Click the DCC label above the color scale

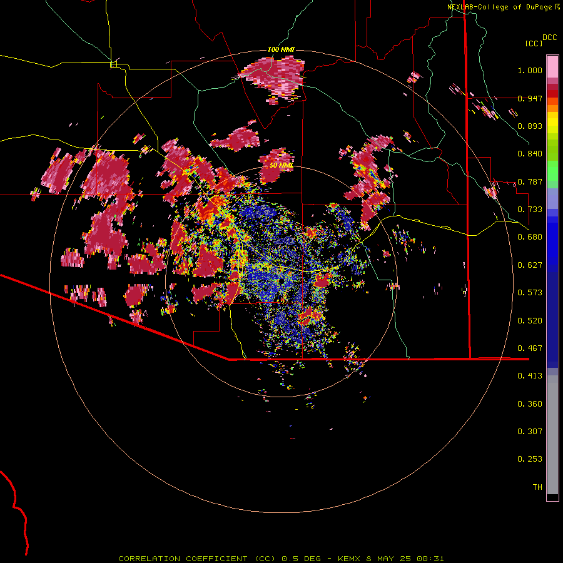550,38
